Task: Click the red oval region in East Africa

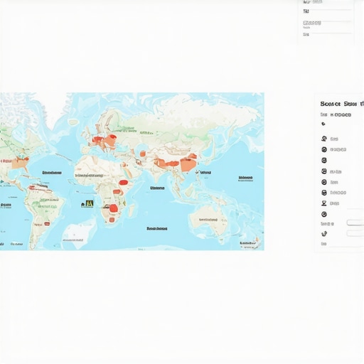Action: (124, 182)
